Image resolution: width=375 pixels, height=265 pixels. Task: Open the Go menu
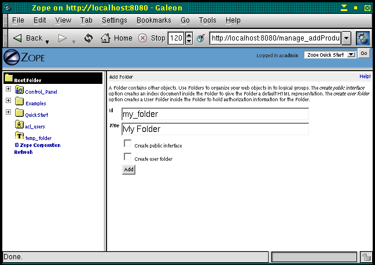(185, 20)
